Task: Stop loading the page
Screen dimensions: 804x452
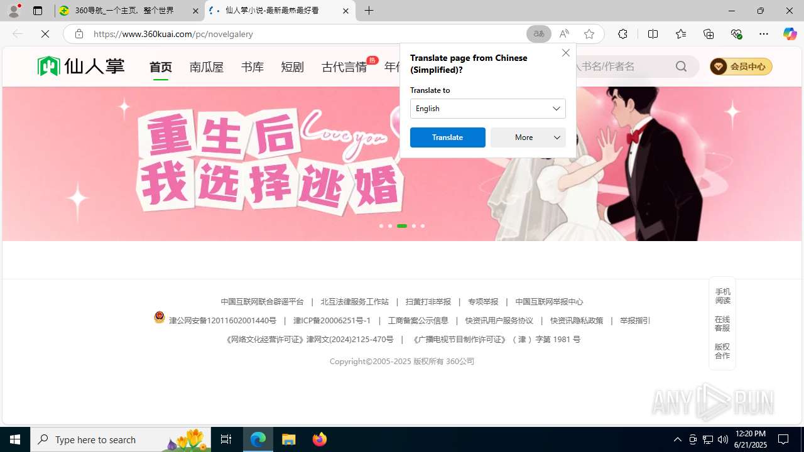Action: pyautogui.click(x=45, y=34)
